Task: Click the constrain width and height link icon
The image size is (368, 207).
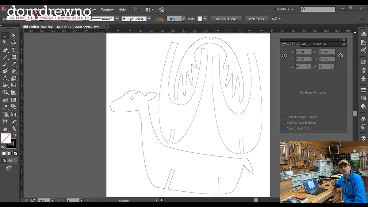Action: pos(340,56)
